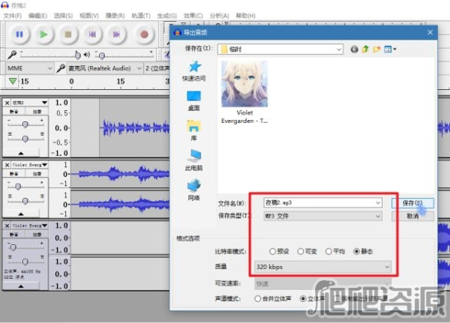Select 桌面 (Desktop) in the places sidebar

click(x=194, y=101)
